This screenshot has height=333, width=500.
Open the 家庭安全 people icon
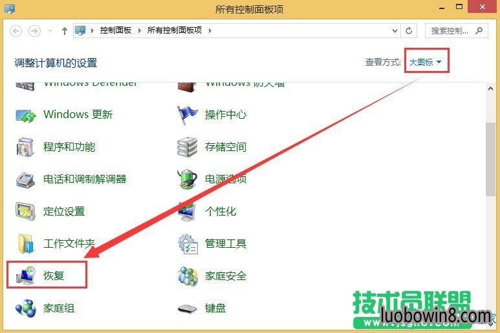pyautogui.click(x=188, y=276)
